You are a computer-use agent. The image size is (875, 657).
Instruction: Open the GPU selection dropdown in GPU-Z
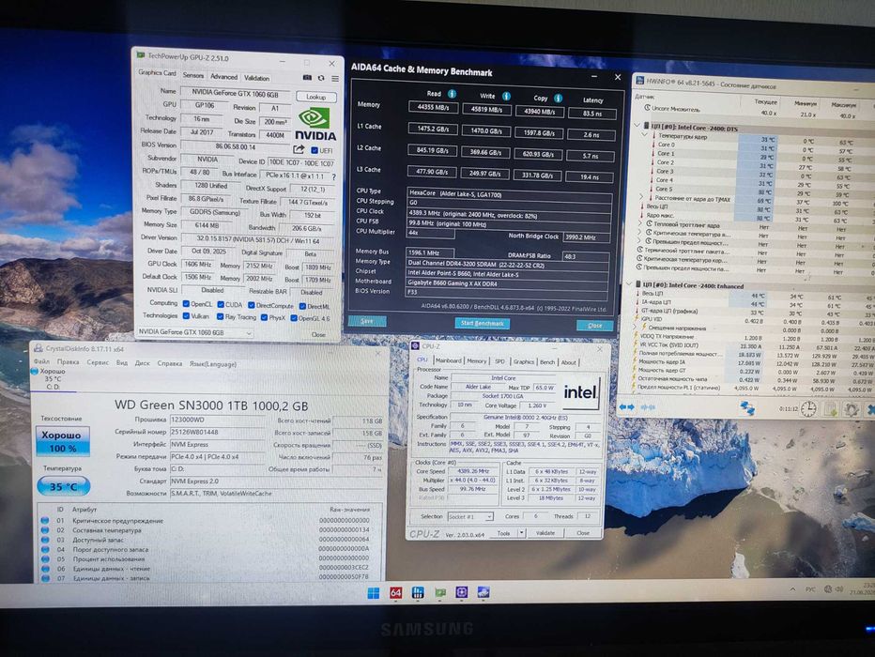(x=194, y=332)
